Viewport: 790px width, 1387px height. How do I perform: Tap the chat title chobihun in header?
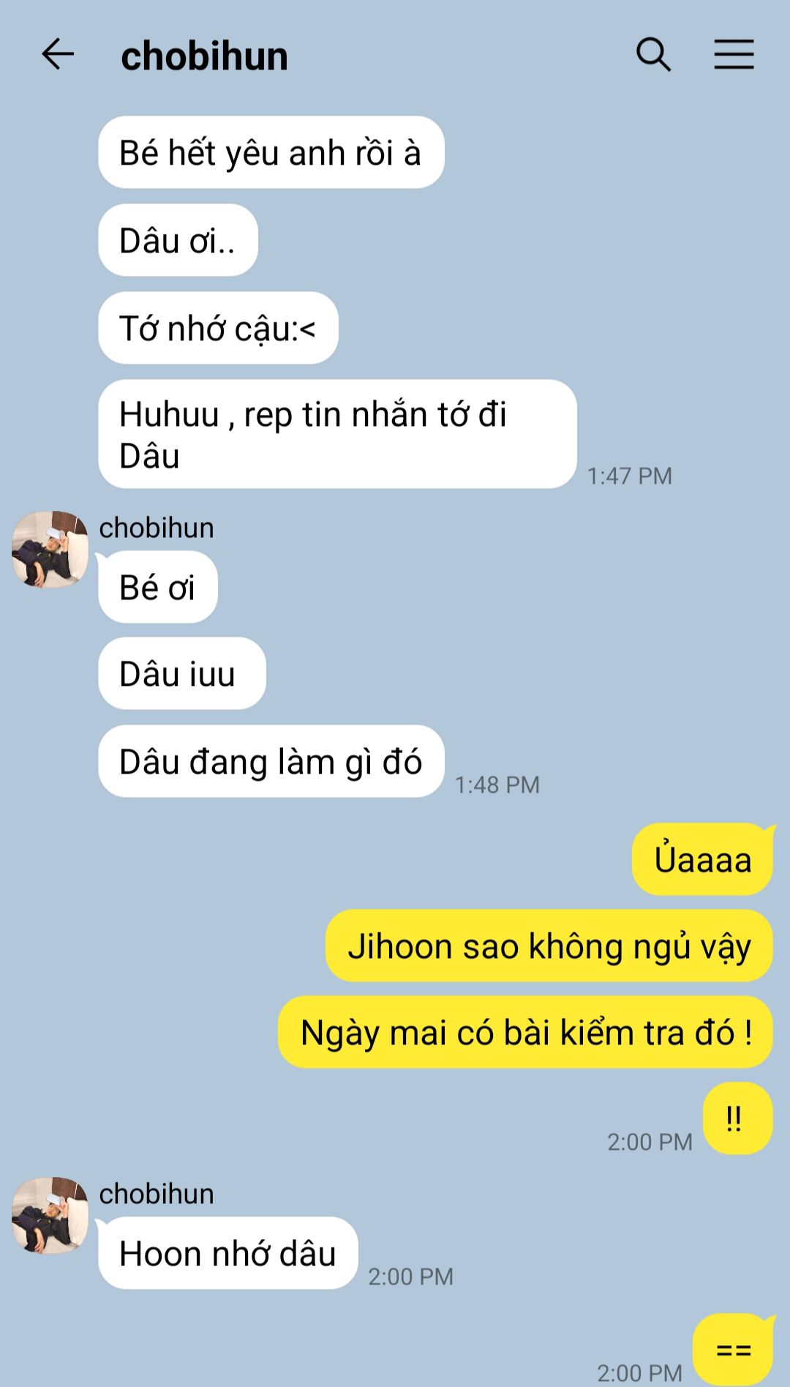click(x=204, y=56)
